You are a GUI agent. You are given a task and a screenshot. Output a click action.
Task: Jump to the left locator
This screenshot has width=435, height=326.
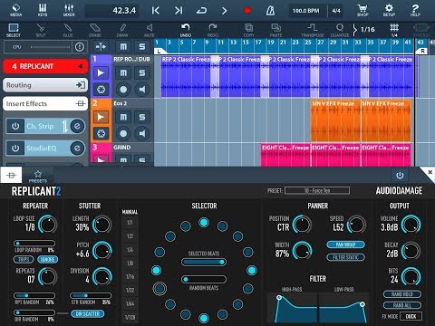[156, 11]
